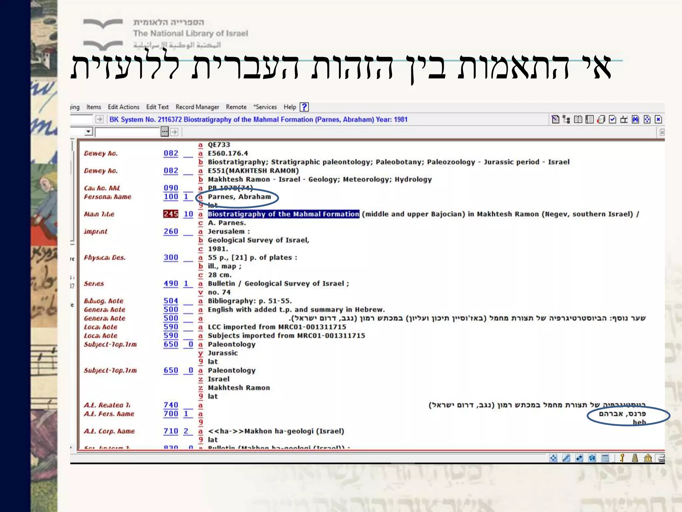Click the Hebrew name 'פרנס, אברהם' in field 700
This screenshot has width=682, height=512.
(x=622, y=414)
